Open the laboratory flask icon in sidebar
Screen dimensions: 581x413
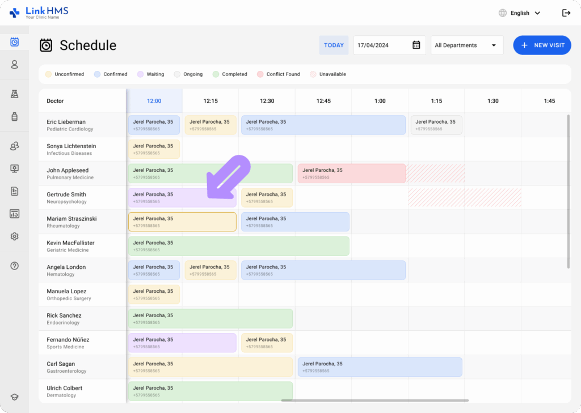15,94
